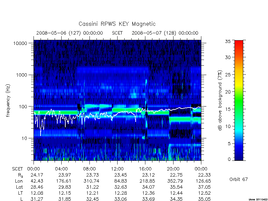Click the LT value "12.52"
268x201 pixels.
point(204,193)
